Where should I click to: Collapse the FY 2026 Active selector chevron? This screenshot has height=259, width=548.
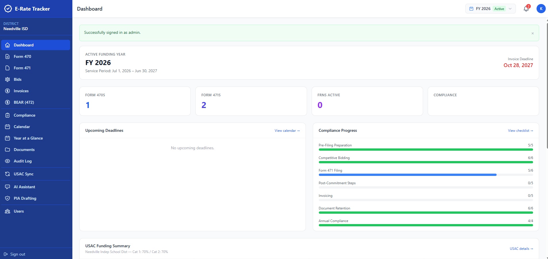coord(510,9)
